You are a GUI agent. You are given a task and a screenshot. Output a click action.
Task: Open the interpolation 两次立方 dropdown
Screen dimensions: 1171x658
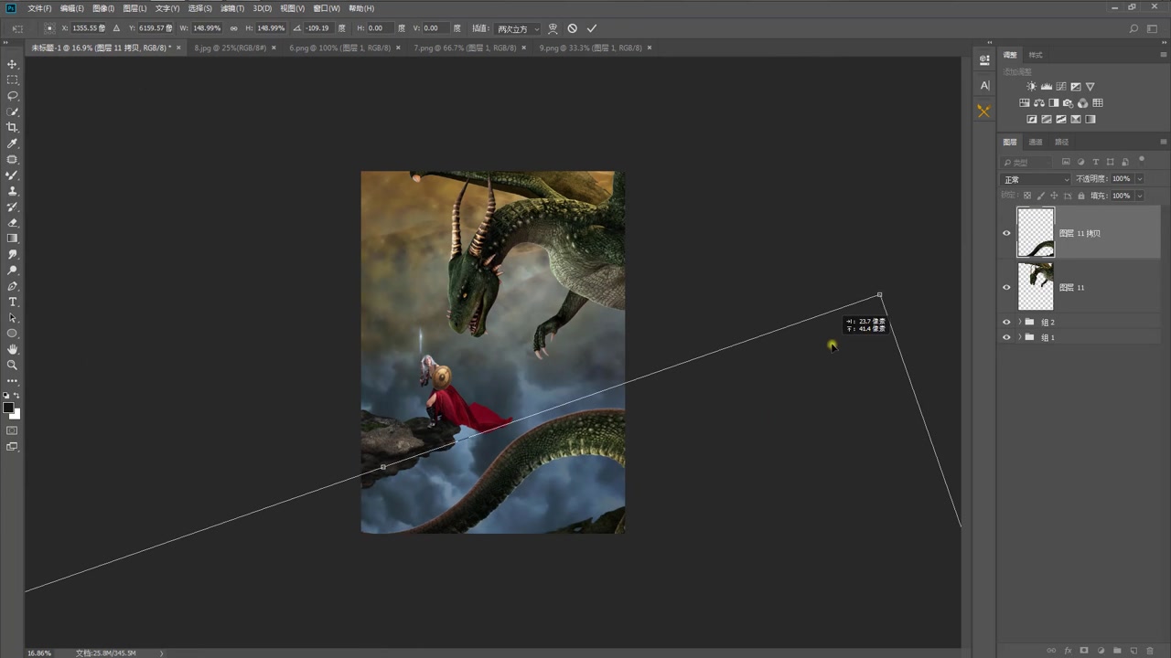[518, 28]
